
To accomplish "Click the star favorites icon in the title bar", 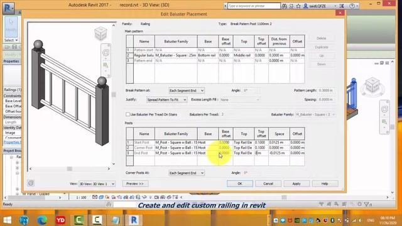I will point(298,6).
